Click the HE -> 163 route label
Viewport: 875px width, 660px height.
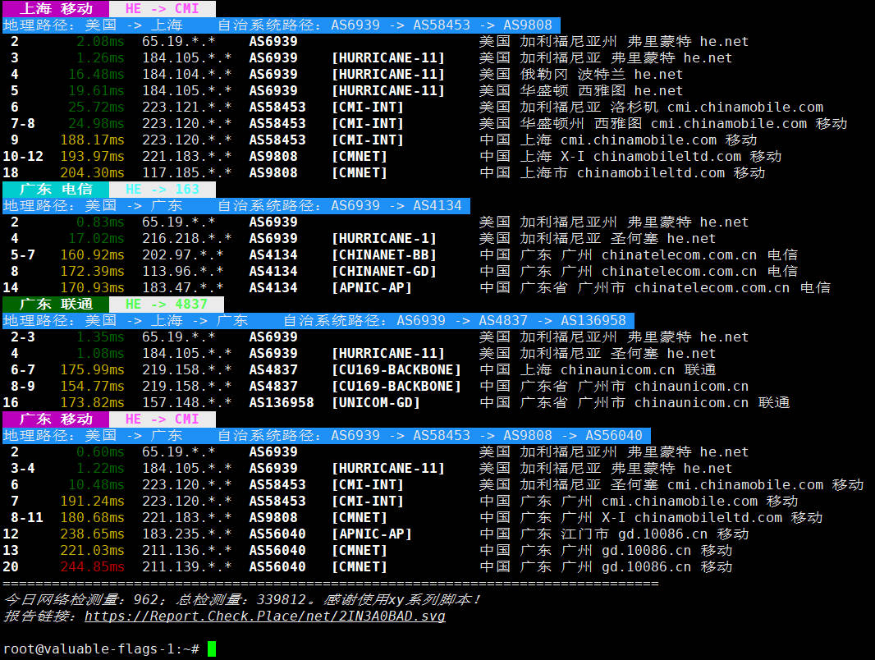point(163,189)
